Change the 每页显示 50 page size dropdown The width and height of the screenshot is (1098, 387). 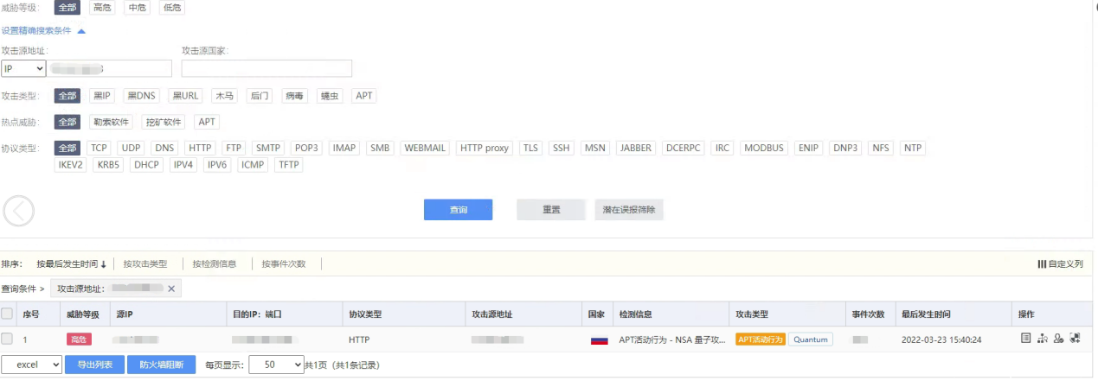276,365
